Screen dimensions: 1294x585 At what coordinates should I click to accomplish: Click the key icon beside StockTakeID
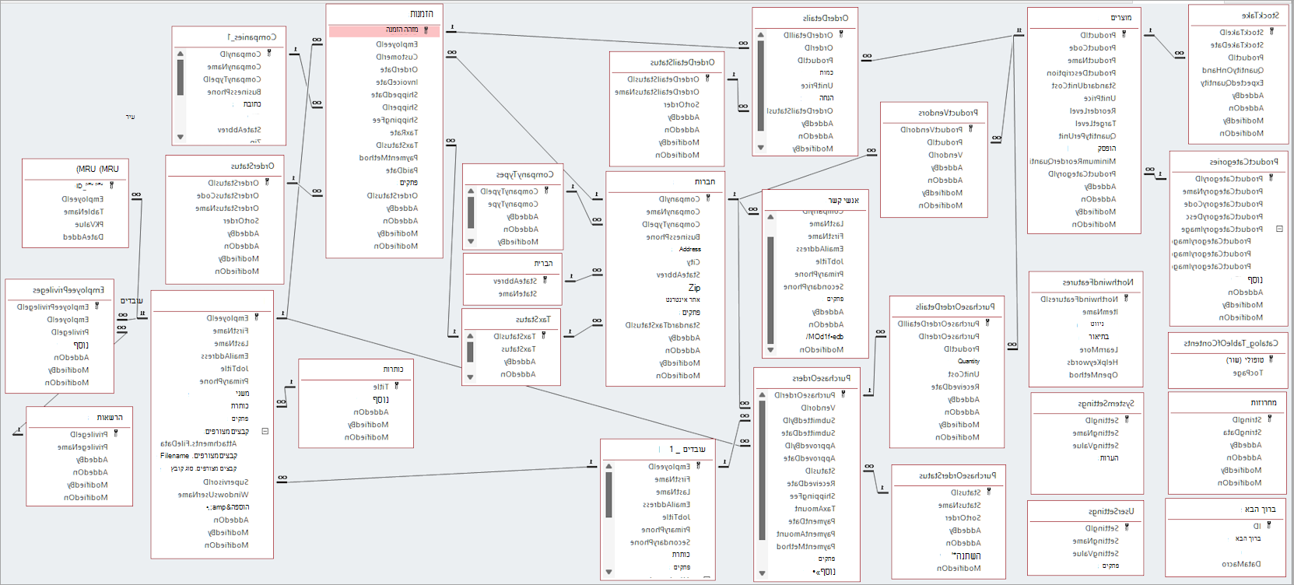pos(1271,33)
